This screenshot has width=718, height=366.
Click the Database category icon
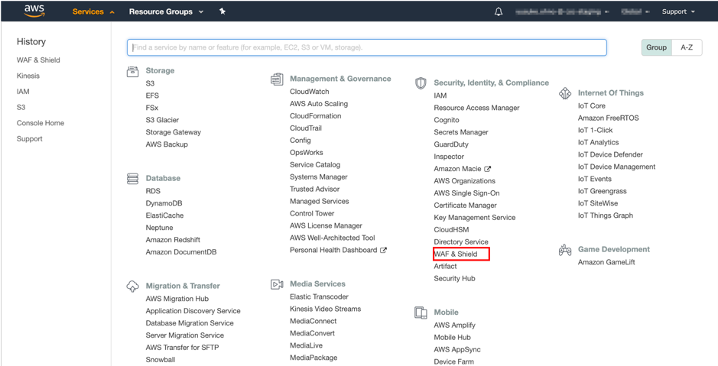point(132,179)
